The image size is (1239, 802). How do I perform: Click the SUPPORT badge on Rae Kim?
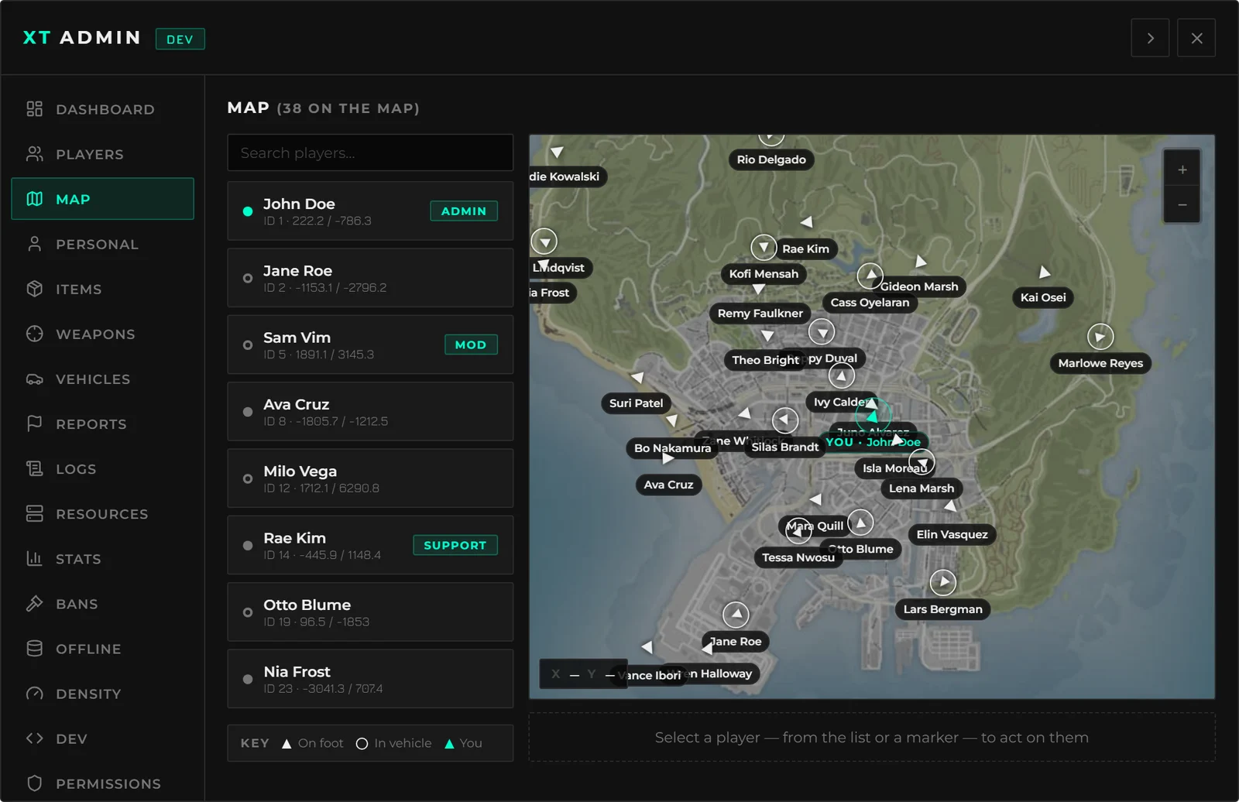[x=455, y=545]
